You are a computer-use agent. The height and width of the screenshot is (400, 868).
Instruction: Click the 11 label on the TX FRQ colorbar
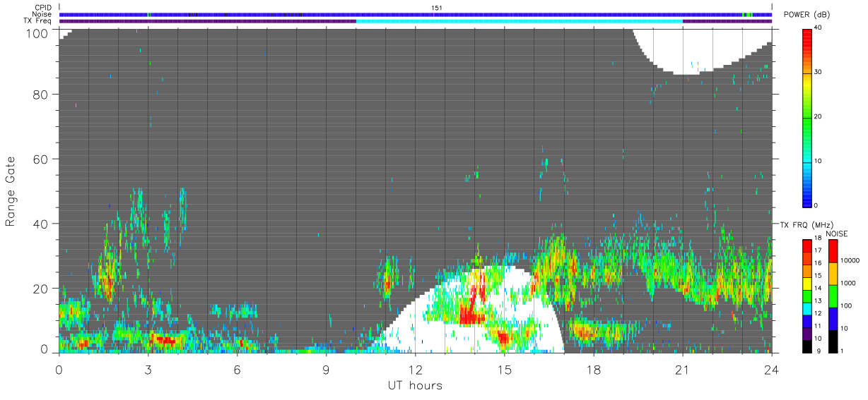point(819,326)
